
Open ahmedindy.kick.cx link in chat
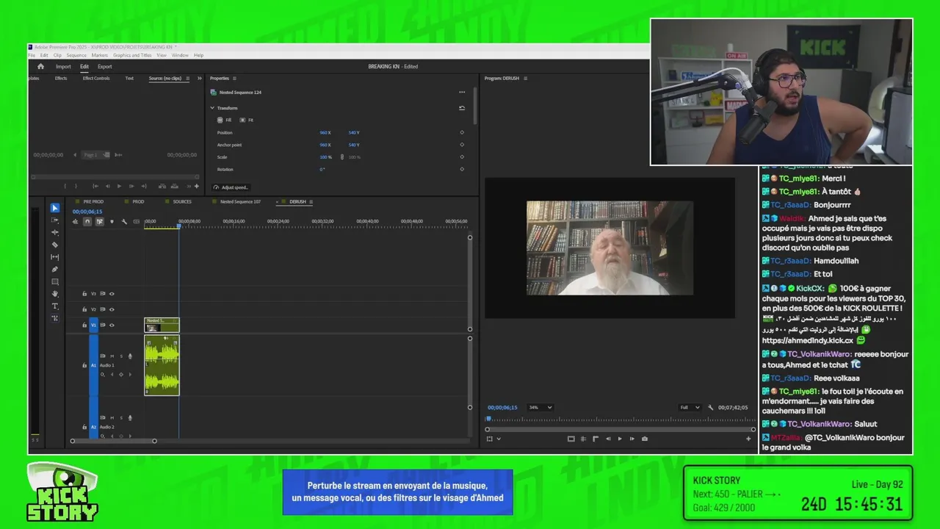tap(807, 341)
